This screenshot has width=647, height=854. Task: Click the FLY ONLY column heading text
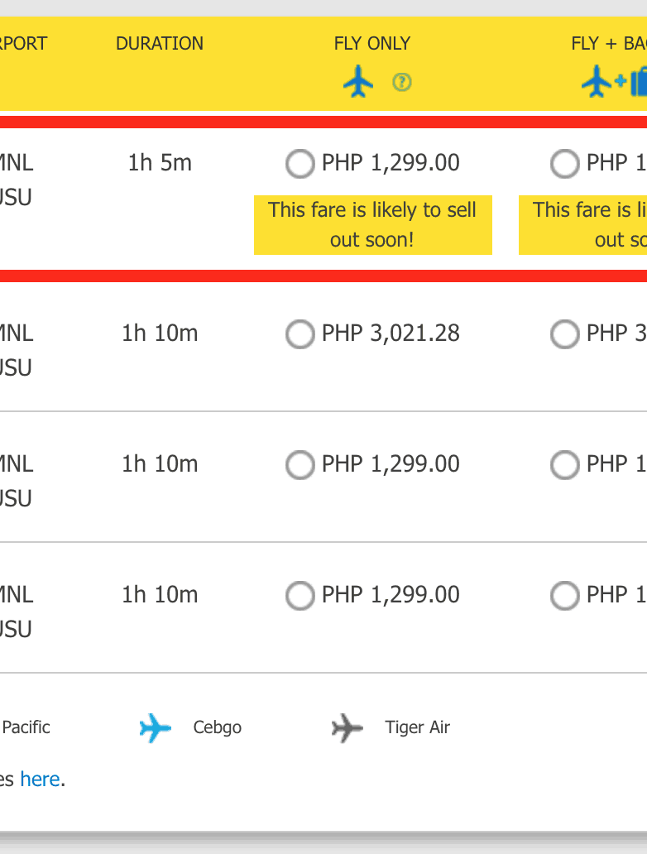coord(372,44)
